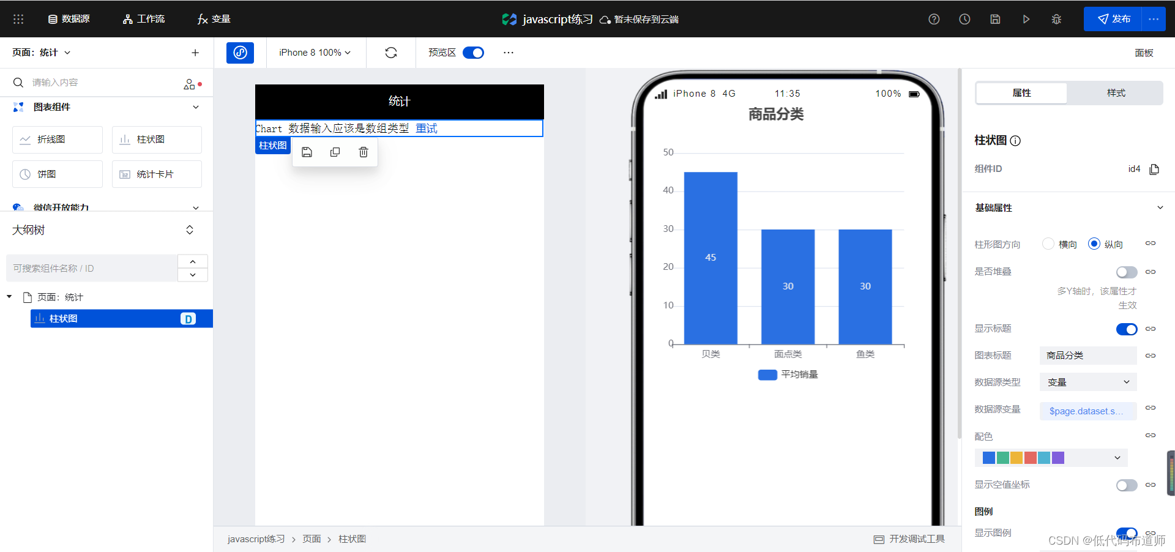
Task: Expand the 页面: 统计 page dropdown
Action: [x=42, y=53]
